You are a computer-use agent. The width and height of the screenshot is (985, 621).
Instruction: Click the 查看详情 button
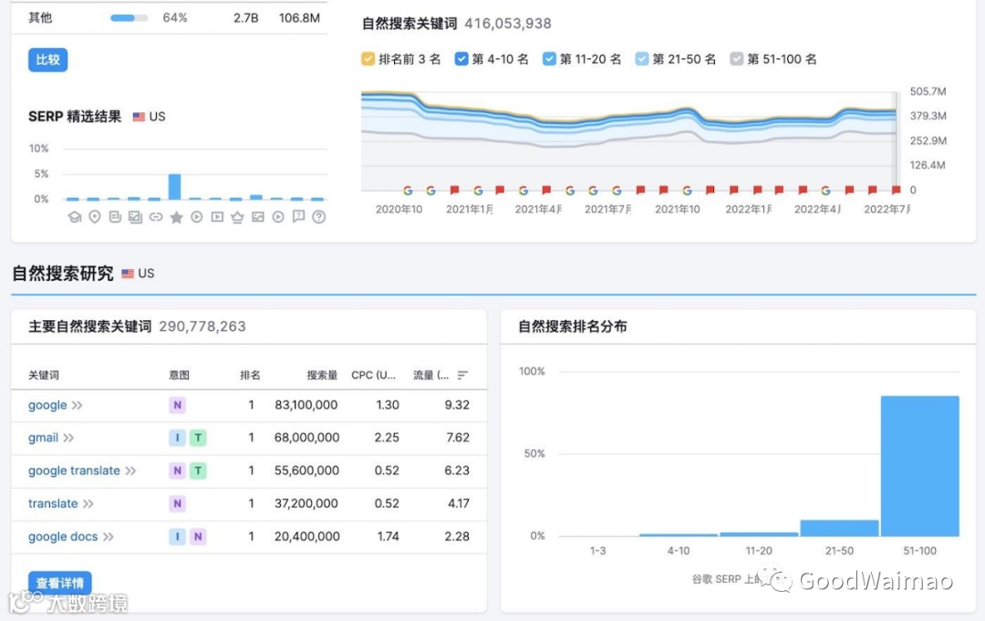pyautogui.click(x=59, y=583)
